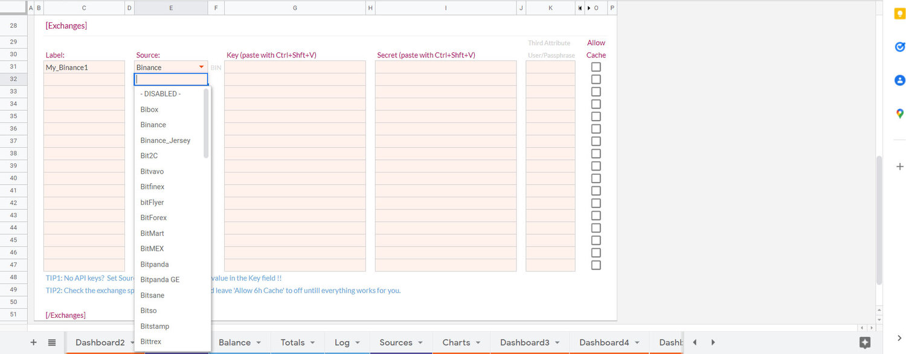
Task: Tick Allow Cache checkbox in row 33
Action: [596, 92]
